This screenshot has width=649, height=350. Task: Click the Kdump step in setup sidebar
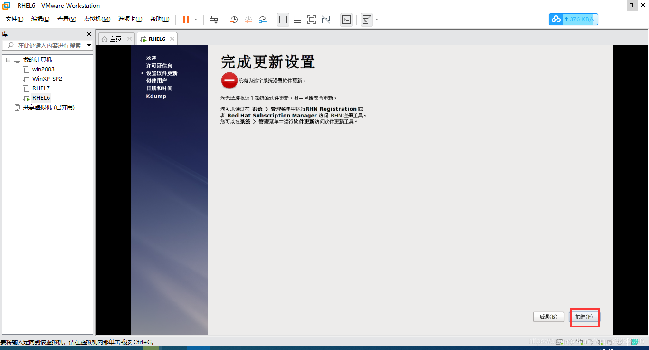point(156,96)
